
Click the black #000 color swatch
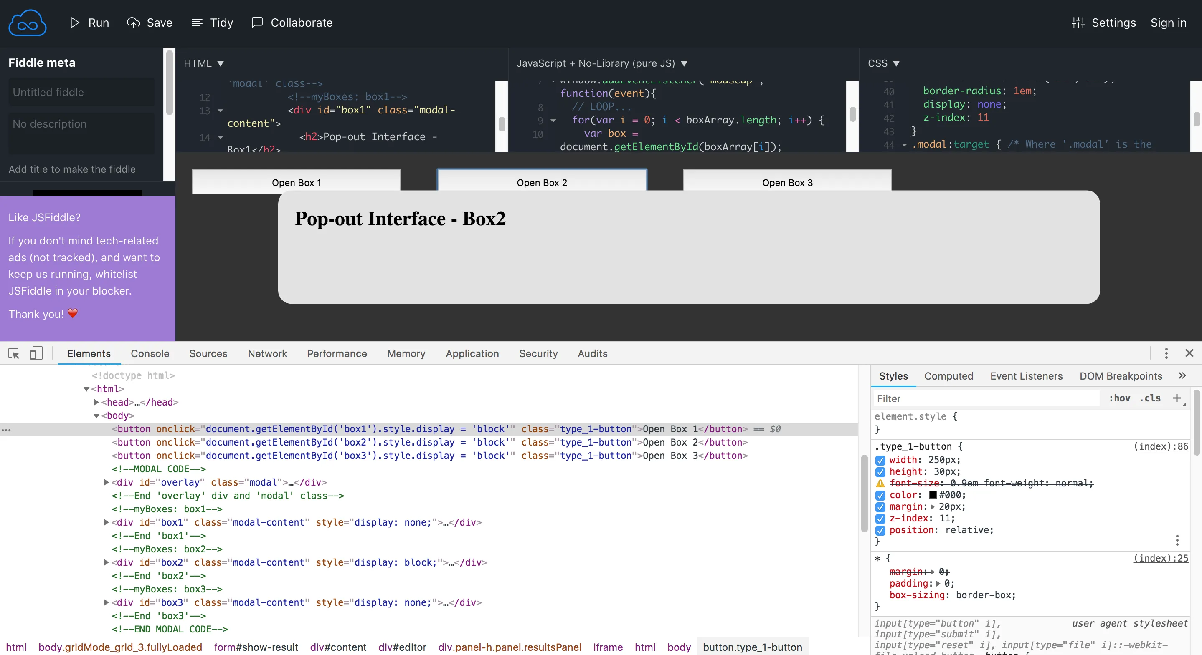[932, 495]
